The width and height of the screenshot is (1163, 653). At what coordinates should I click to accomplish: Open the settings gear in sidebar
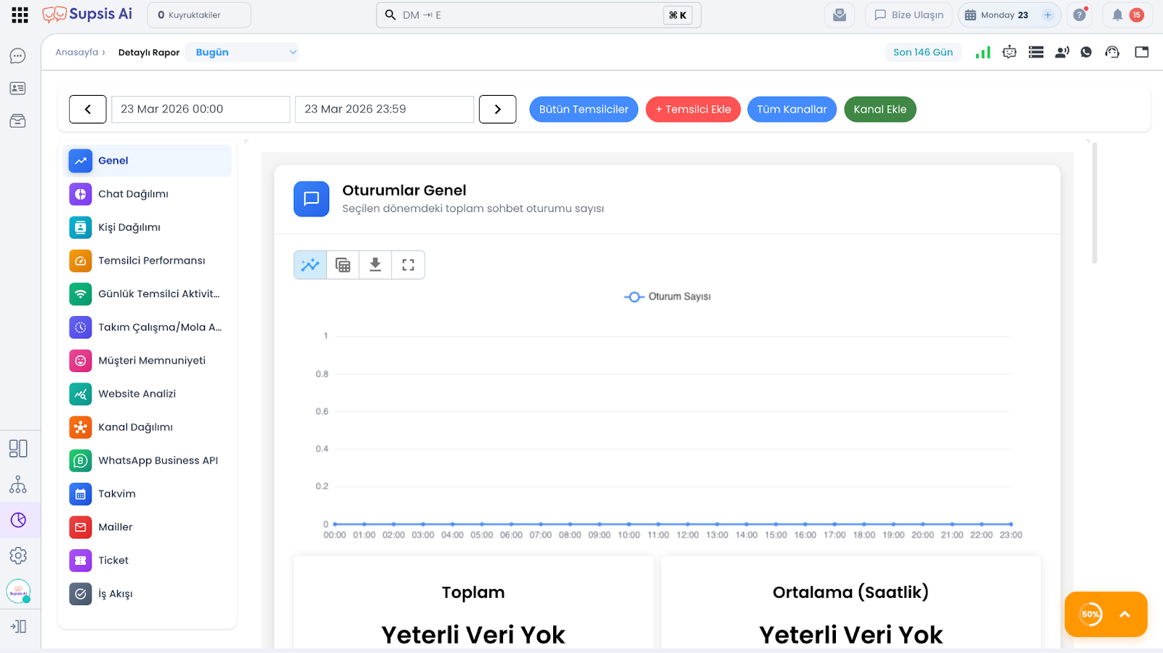pyautogui.click(x=18, y=556)
